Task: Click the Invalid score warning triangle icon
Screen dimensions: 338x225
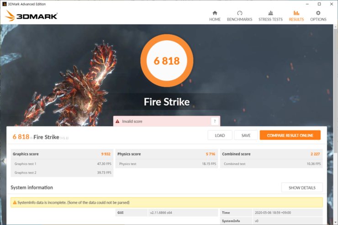Action: click(x=117, y=121)
